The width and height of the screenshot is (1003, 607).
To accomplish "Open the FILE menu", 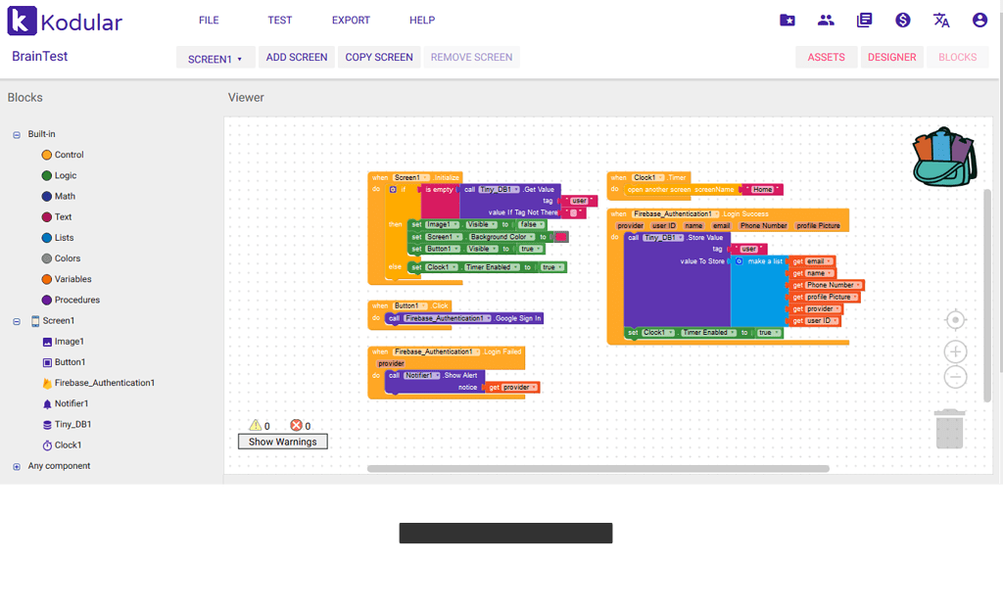I will (209, 20).
